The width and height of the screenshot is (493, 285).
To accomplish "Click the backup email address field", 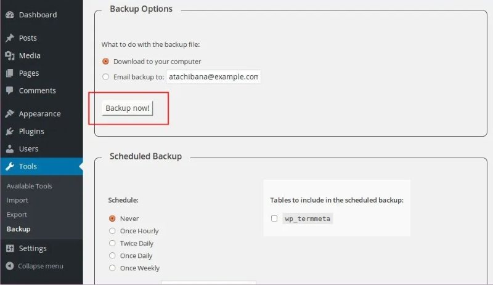I will 213,77.
